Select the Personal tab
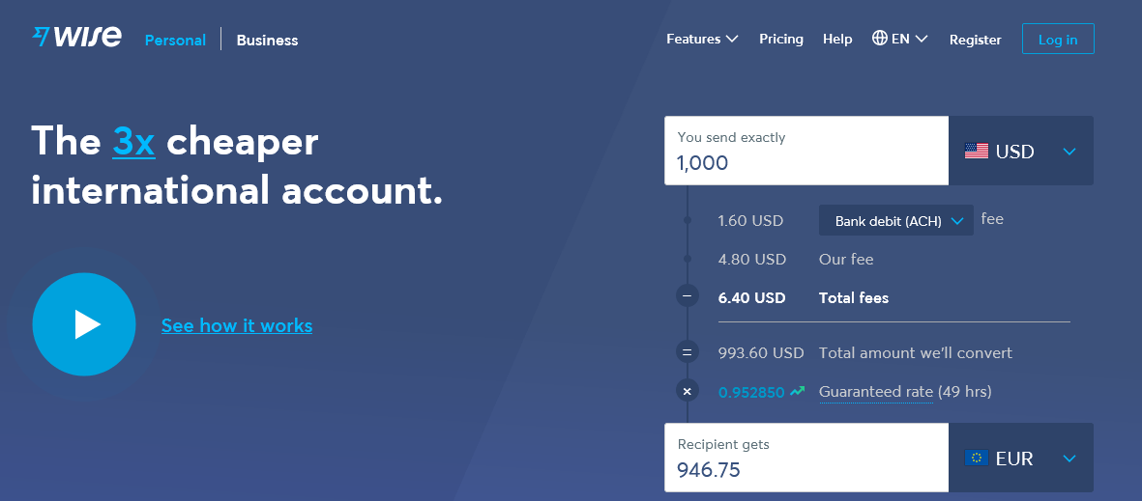This screenshot has height=501, width=1142. [x=175, y=41]
